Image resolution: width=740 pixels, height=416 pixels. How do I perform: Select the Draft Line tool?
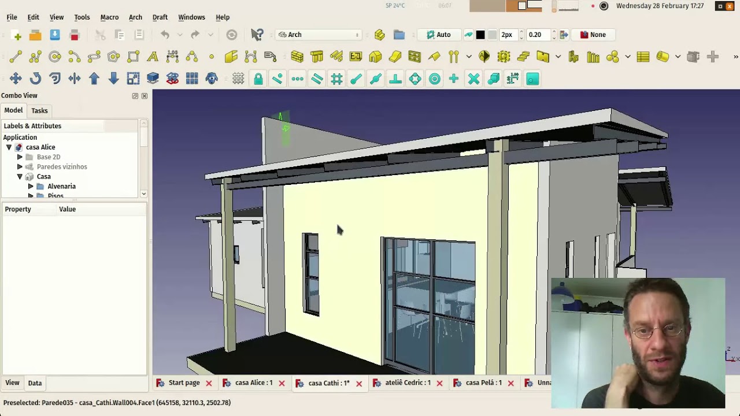(x=16, y=57)
